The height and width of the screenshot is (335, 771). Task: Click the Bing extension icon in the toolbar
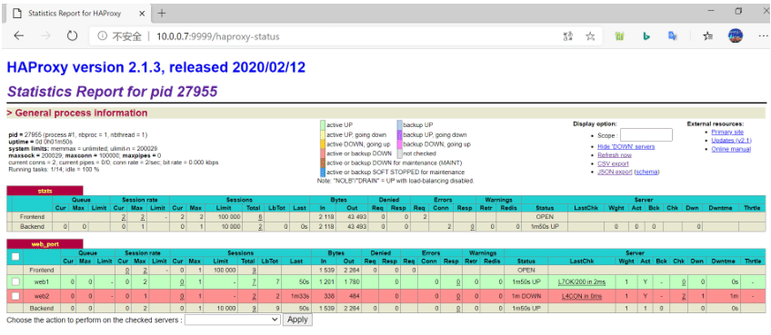[x=647, y=35]
